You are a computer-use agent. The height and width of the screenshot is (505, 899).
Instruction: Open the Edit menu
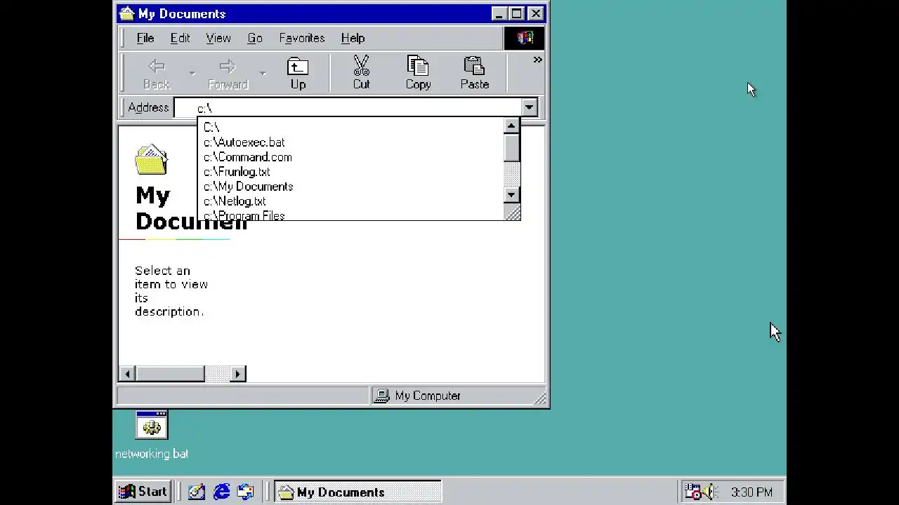[180, 38]
